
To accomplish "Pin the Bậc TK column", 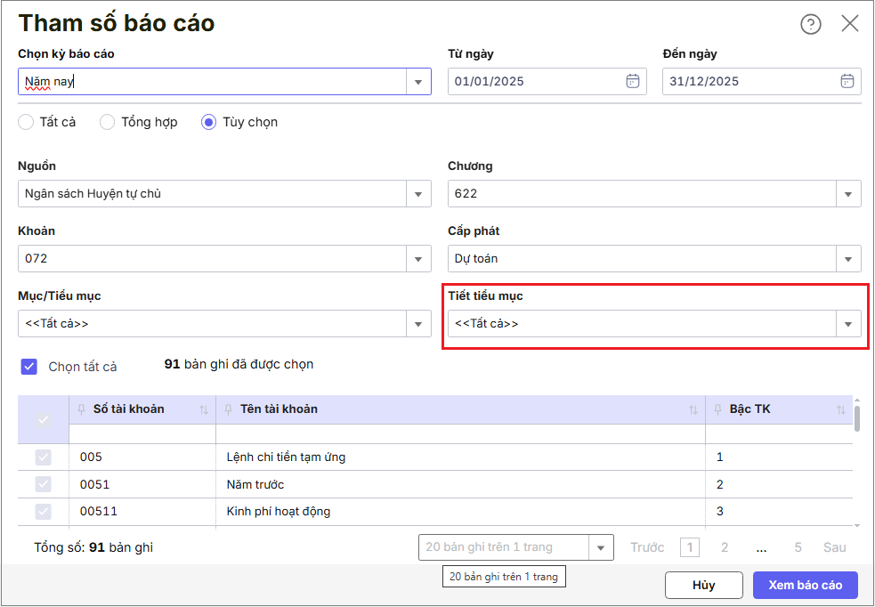I will 717,409.
